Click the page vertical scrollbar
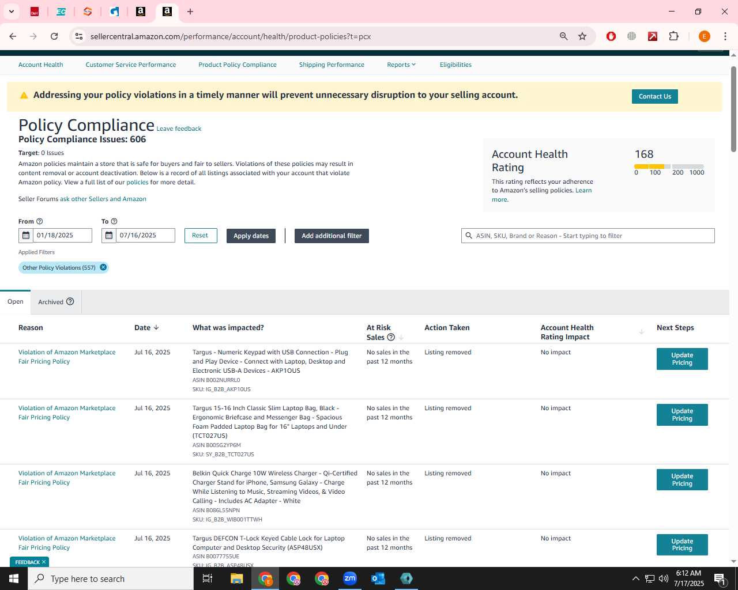This screenshot has width=738, height=590. pyautogui.click(x=733, y=109)
